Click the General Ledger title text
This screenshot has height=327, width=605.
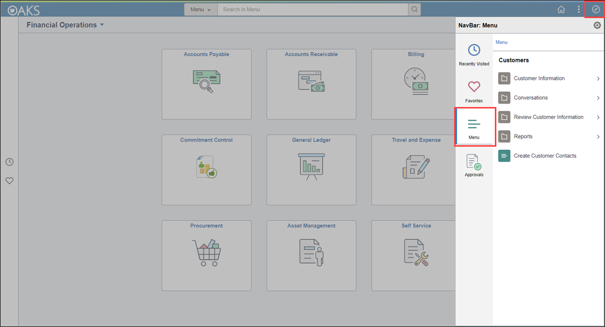[x=311, y=140]
